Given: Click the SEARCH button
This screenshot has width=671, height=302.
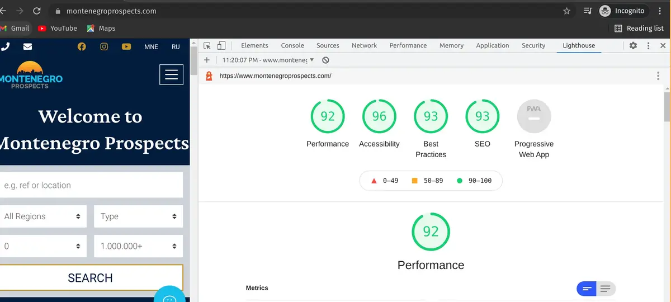Looking at the screenshot, I should pos(90,278).
